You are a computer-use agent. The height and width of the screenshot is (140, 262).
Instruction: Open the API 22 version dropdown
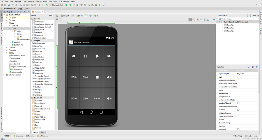97,16
